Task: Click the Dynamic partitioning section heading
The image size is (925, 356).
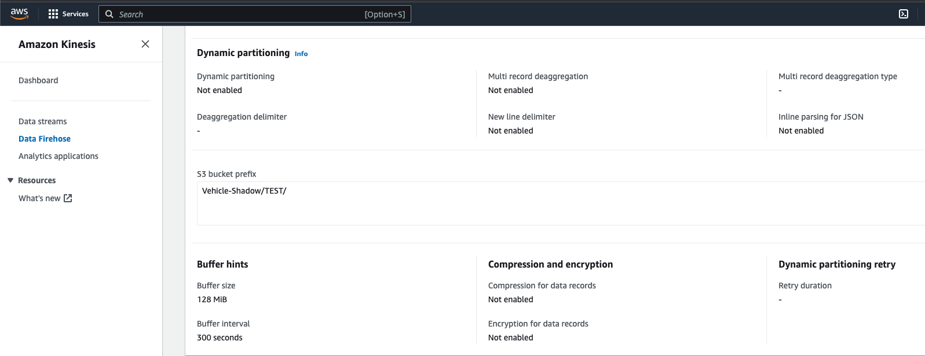Action: click(x=243, y=53)
